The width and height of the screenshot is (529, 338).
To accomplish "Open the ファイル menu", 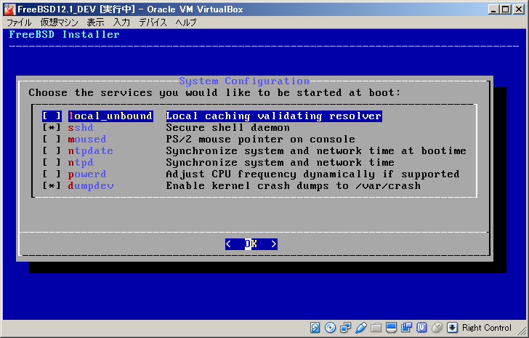I will pyautogui.click(x=19, y=23).
